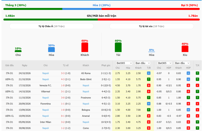Click the score 4-3 (2-1) against Bodo Glimt
The image size is (203, 131).
(66, 79)
